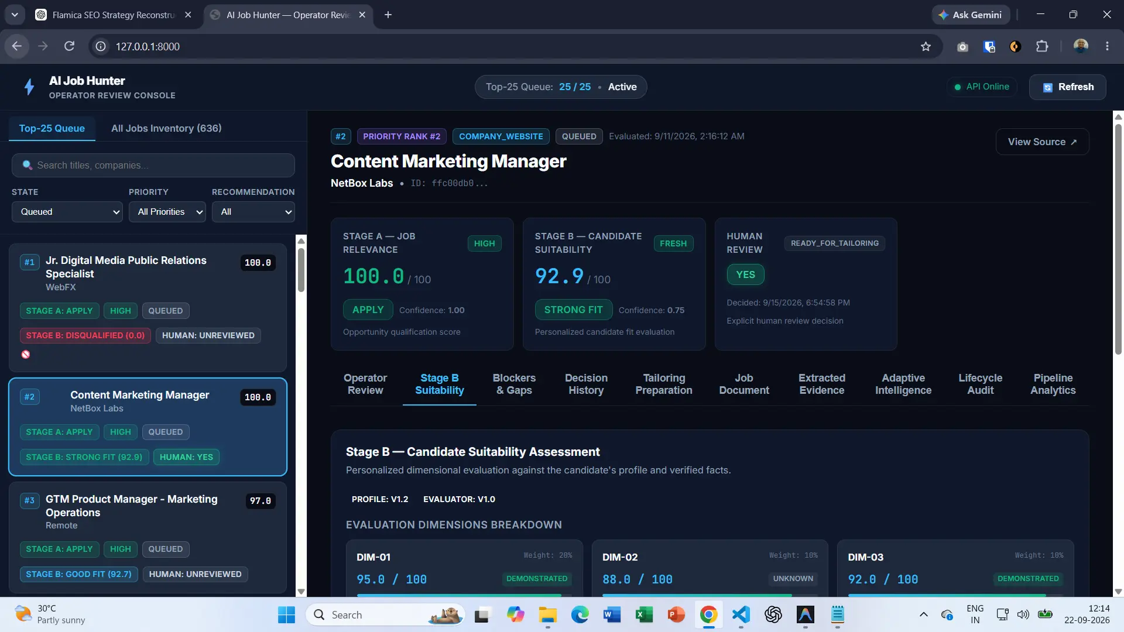Open the Pipeline Analytics tab
This screenshot has height=632, width=1124.
pyautogui.click(x=1053, y=384)
